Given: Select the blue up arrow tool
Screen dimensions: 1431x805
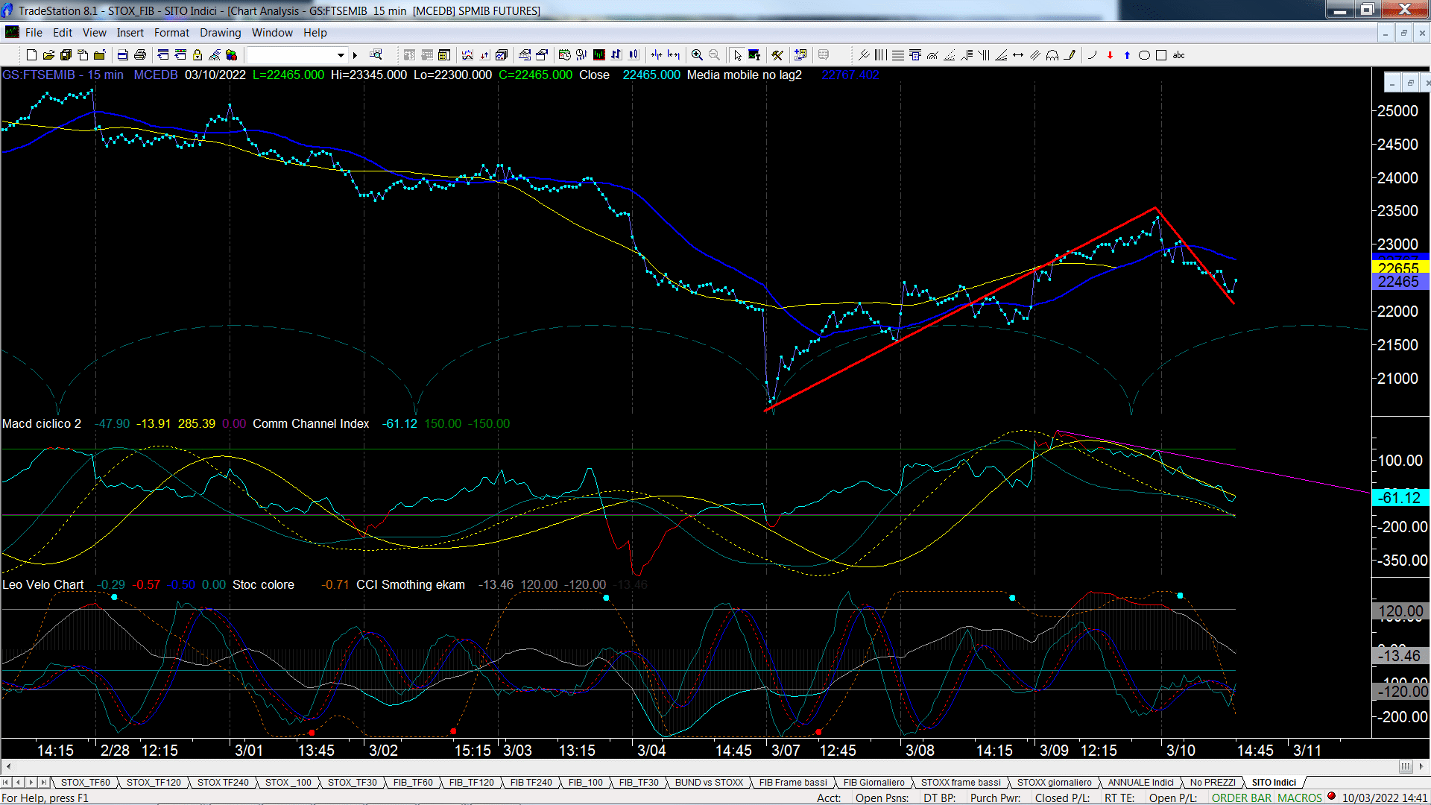Looking at the screenshot, I should click(x=1127, y=55).
